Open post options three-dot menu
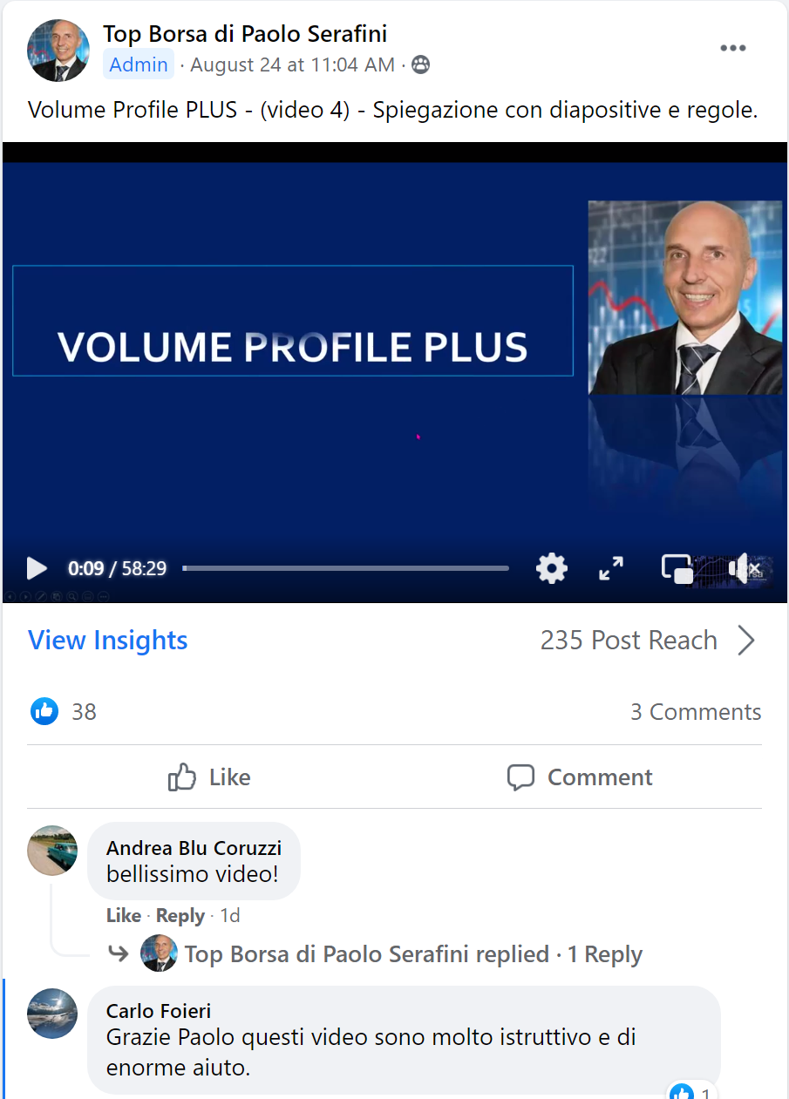This screenshot has height=1099, width=789. pos(733,48)
